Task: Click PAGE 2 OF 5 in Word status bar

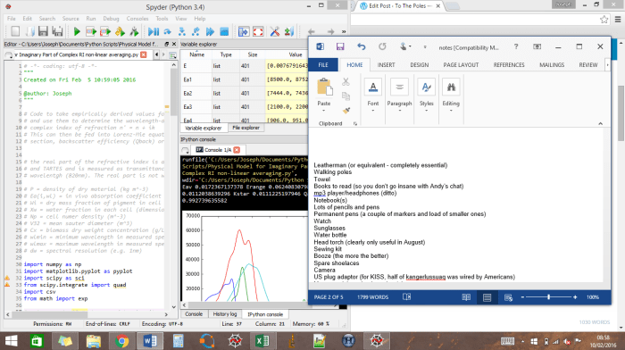Action: (329, 297)
